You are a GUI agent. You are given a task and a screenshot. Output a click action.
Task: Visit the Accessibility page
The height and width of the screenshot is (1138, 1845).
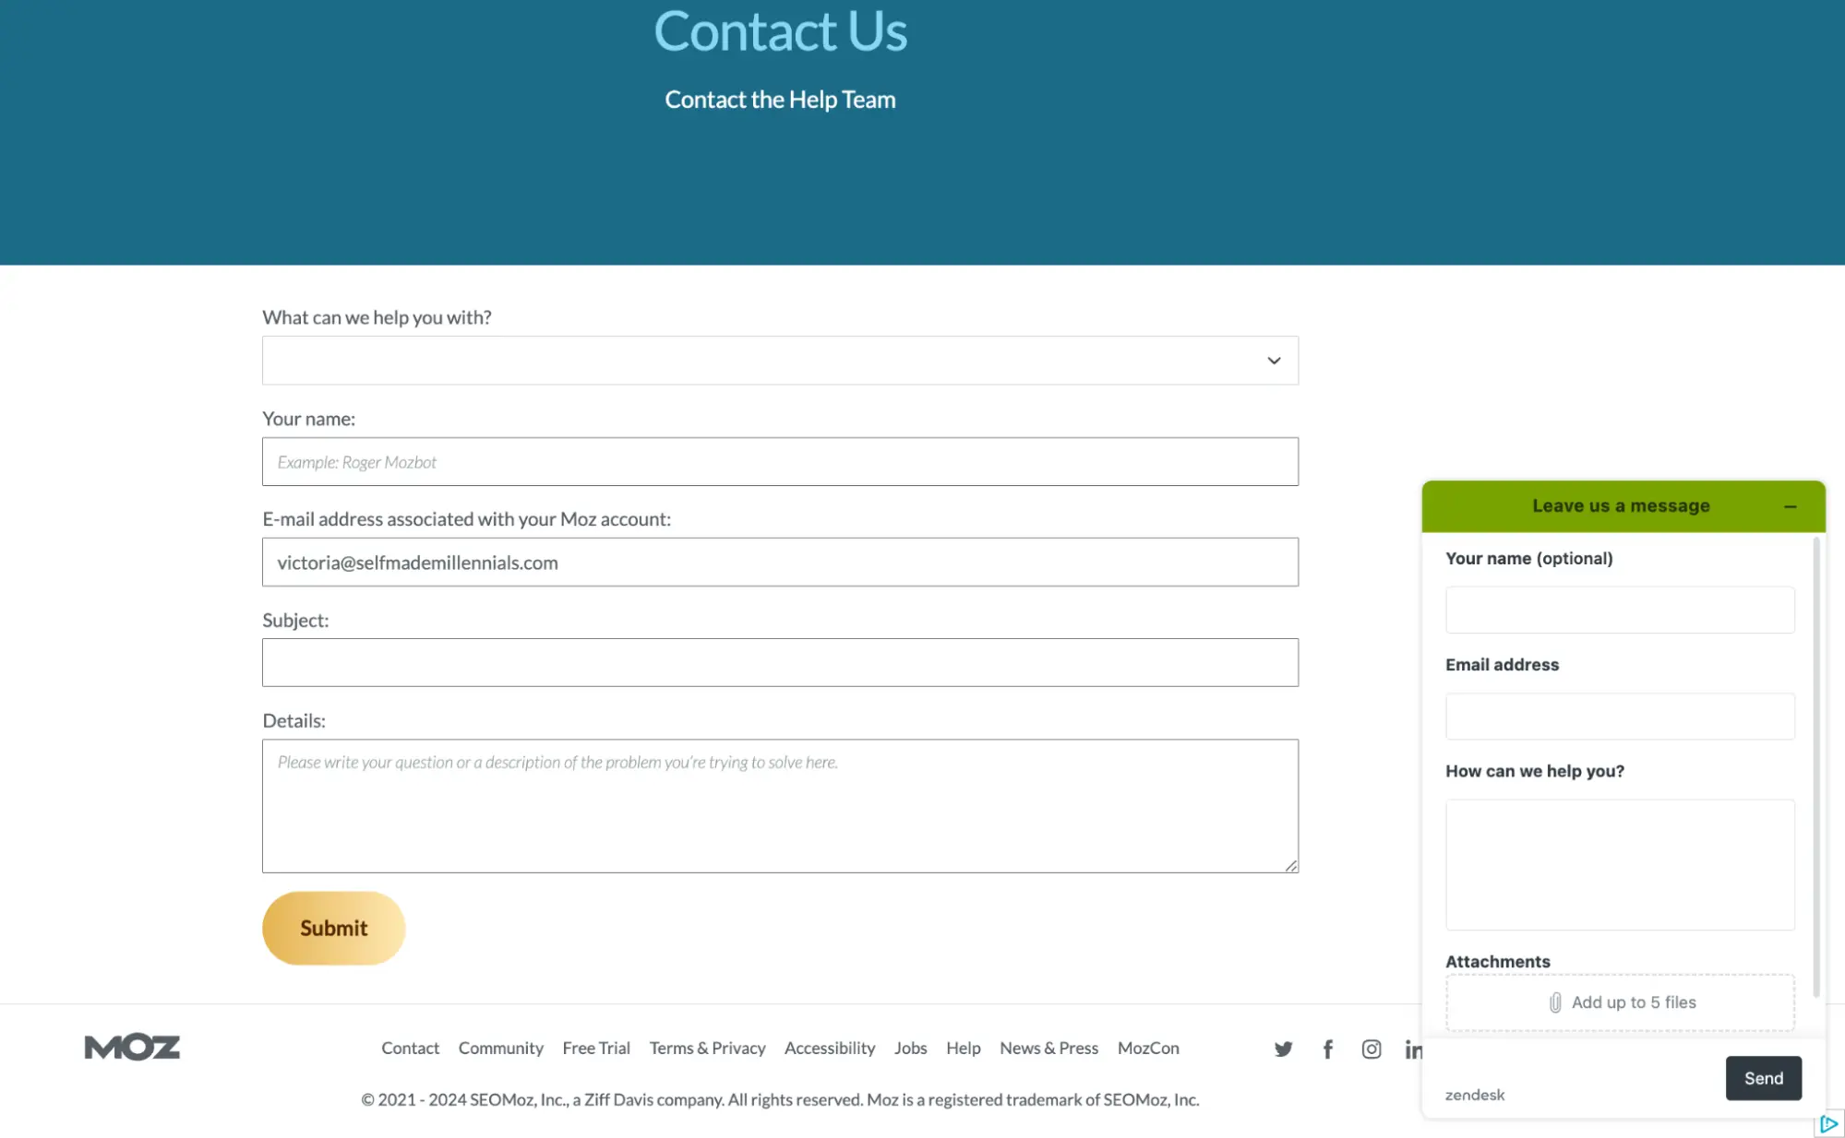(829, 1049)
